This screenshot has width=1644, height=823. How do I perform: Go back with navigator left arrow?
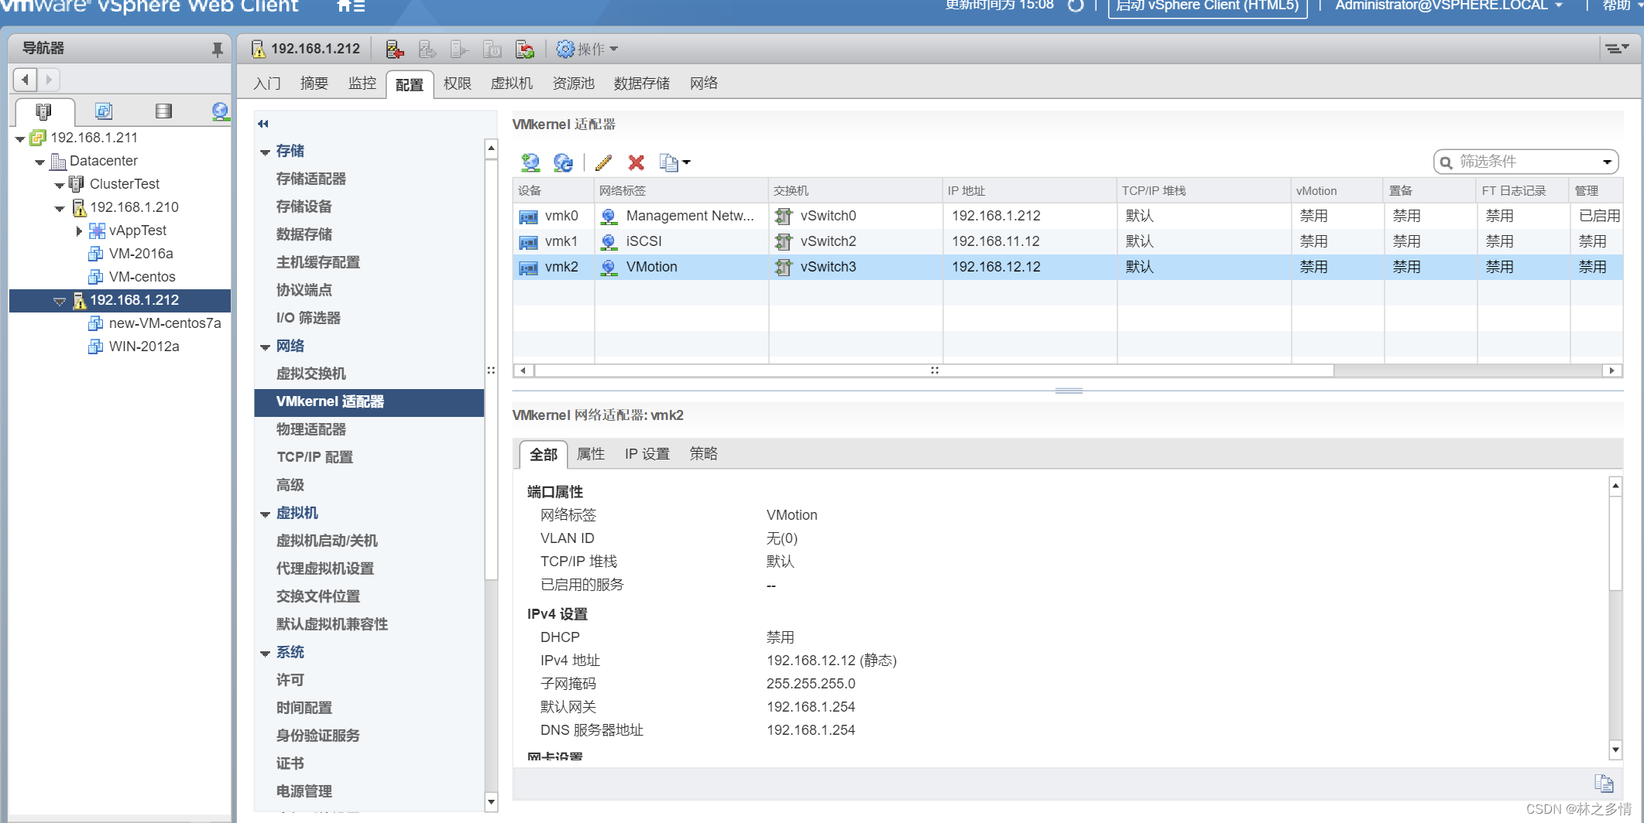[x=26, y=80]
